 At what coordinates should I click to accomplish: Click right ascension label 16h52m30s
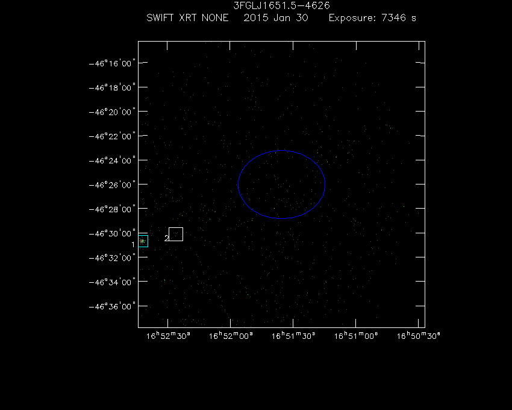[168, 336]
